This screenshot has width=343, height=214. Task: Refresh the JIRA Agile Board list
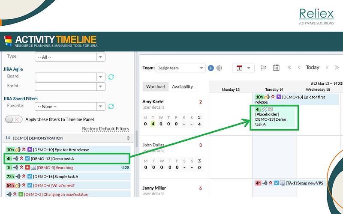click(x=111, y=77)
